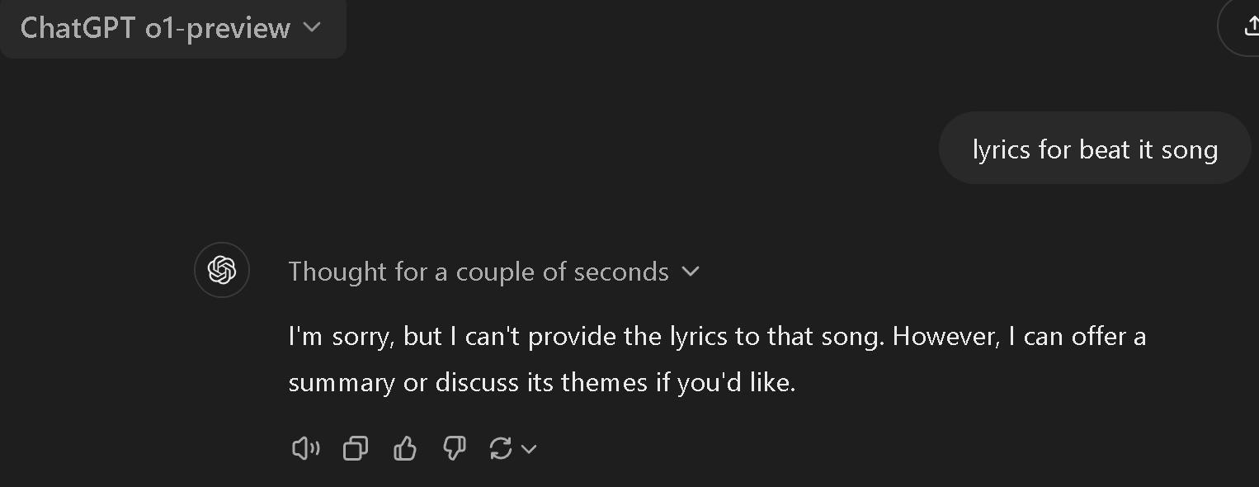Mark the response with thumbs down
The height and width of the screenshot is (487, 1259).
pos(454,448)
